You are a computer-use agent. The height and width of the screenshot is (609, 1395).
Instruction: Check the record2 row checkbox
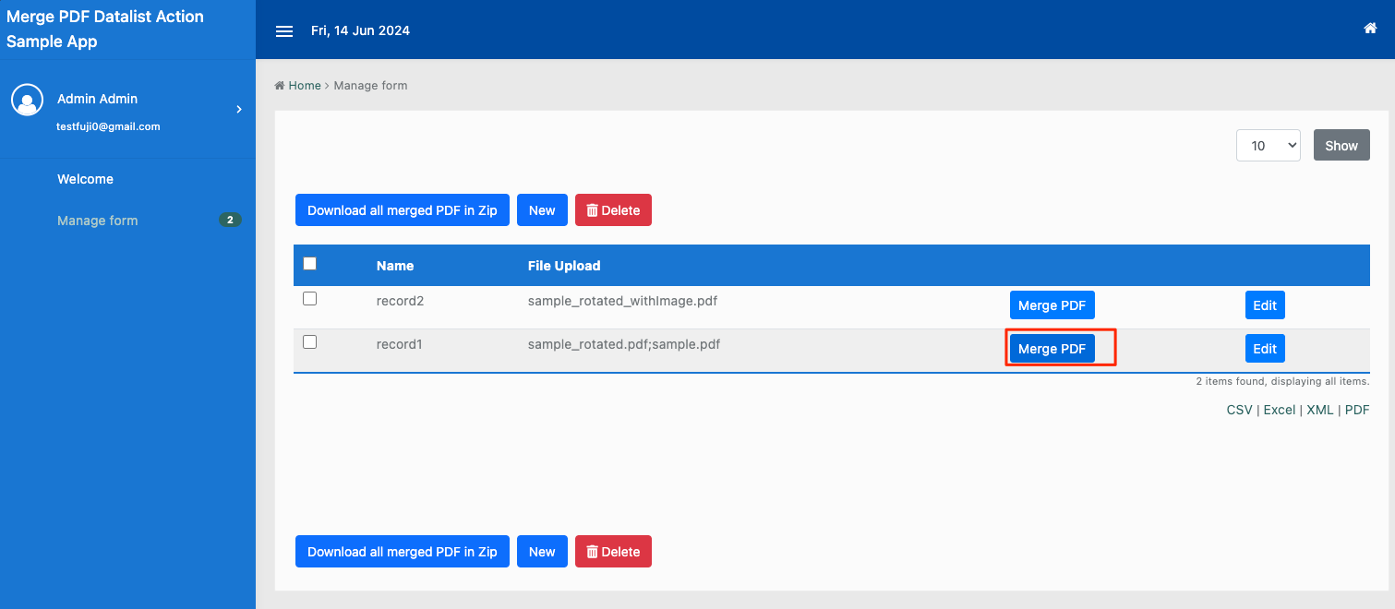pos(310,299)
